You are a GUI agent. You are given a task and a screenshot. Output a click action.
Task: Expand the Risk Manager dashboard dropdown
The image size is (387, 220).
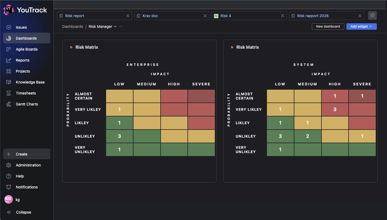coord(115,26)
